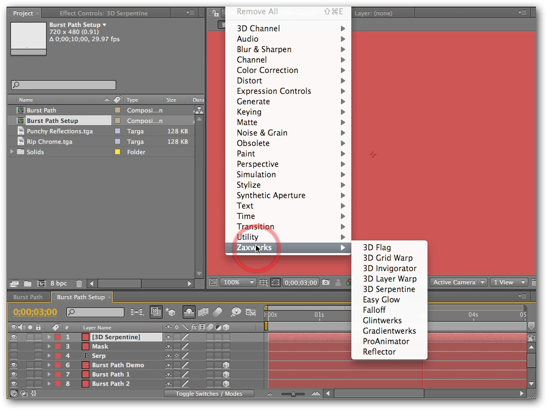Open the project flowchart view icon
Screen dimensions: 547x410
pyautogui.click(x=199, y=110)
